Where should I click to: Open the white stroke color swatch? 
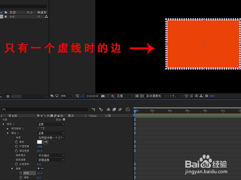click(39, 142)
